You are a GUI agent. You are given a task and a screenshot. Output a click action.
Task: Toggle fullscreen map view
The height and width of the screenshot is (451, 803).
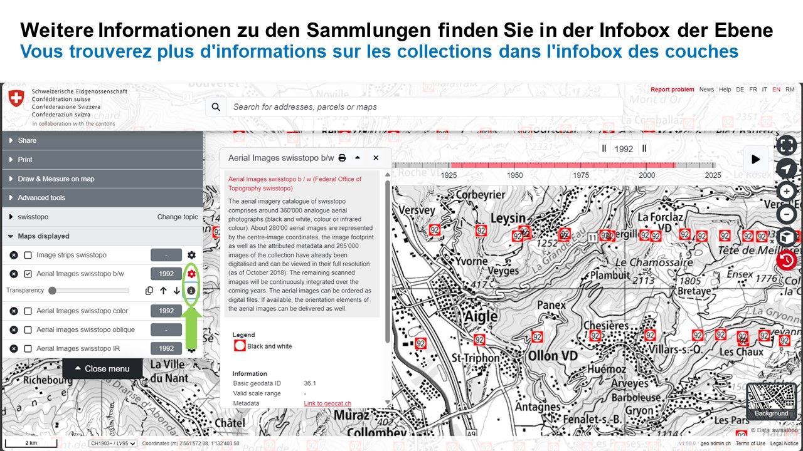point(786,145)
